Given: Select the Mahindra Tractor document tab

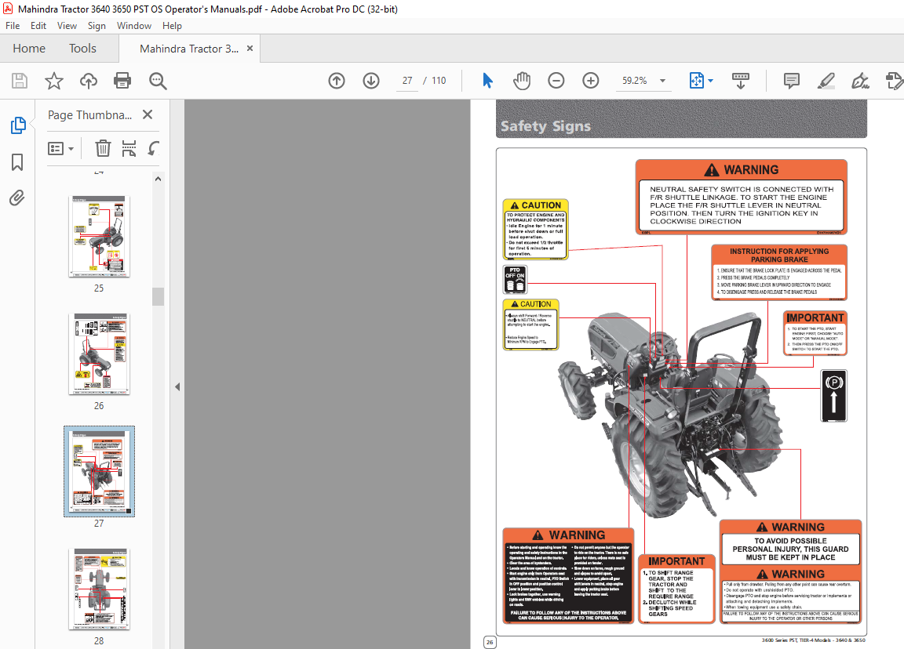Looking at the screenshot, I should [x=189, y=49].
